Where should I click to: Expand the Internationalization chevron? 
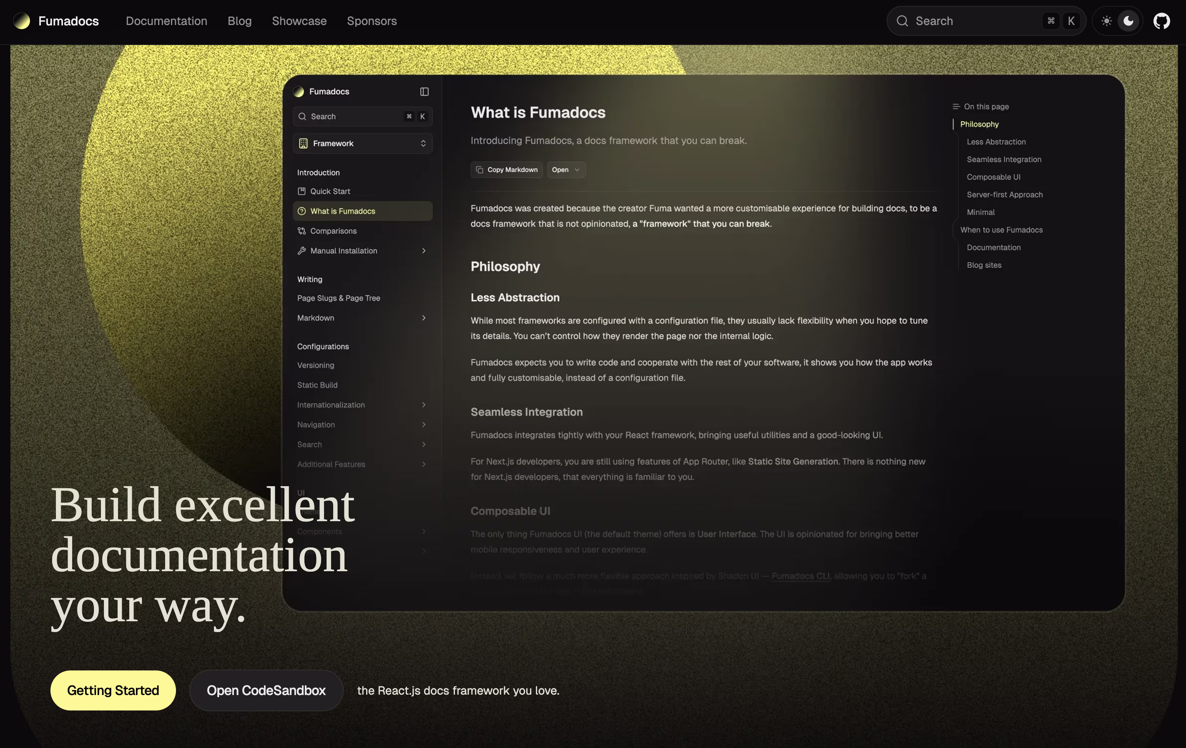pyautogui.click(x=424, y=405)
